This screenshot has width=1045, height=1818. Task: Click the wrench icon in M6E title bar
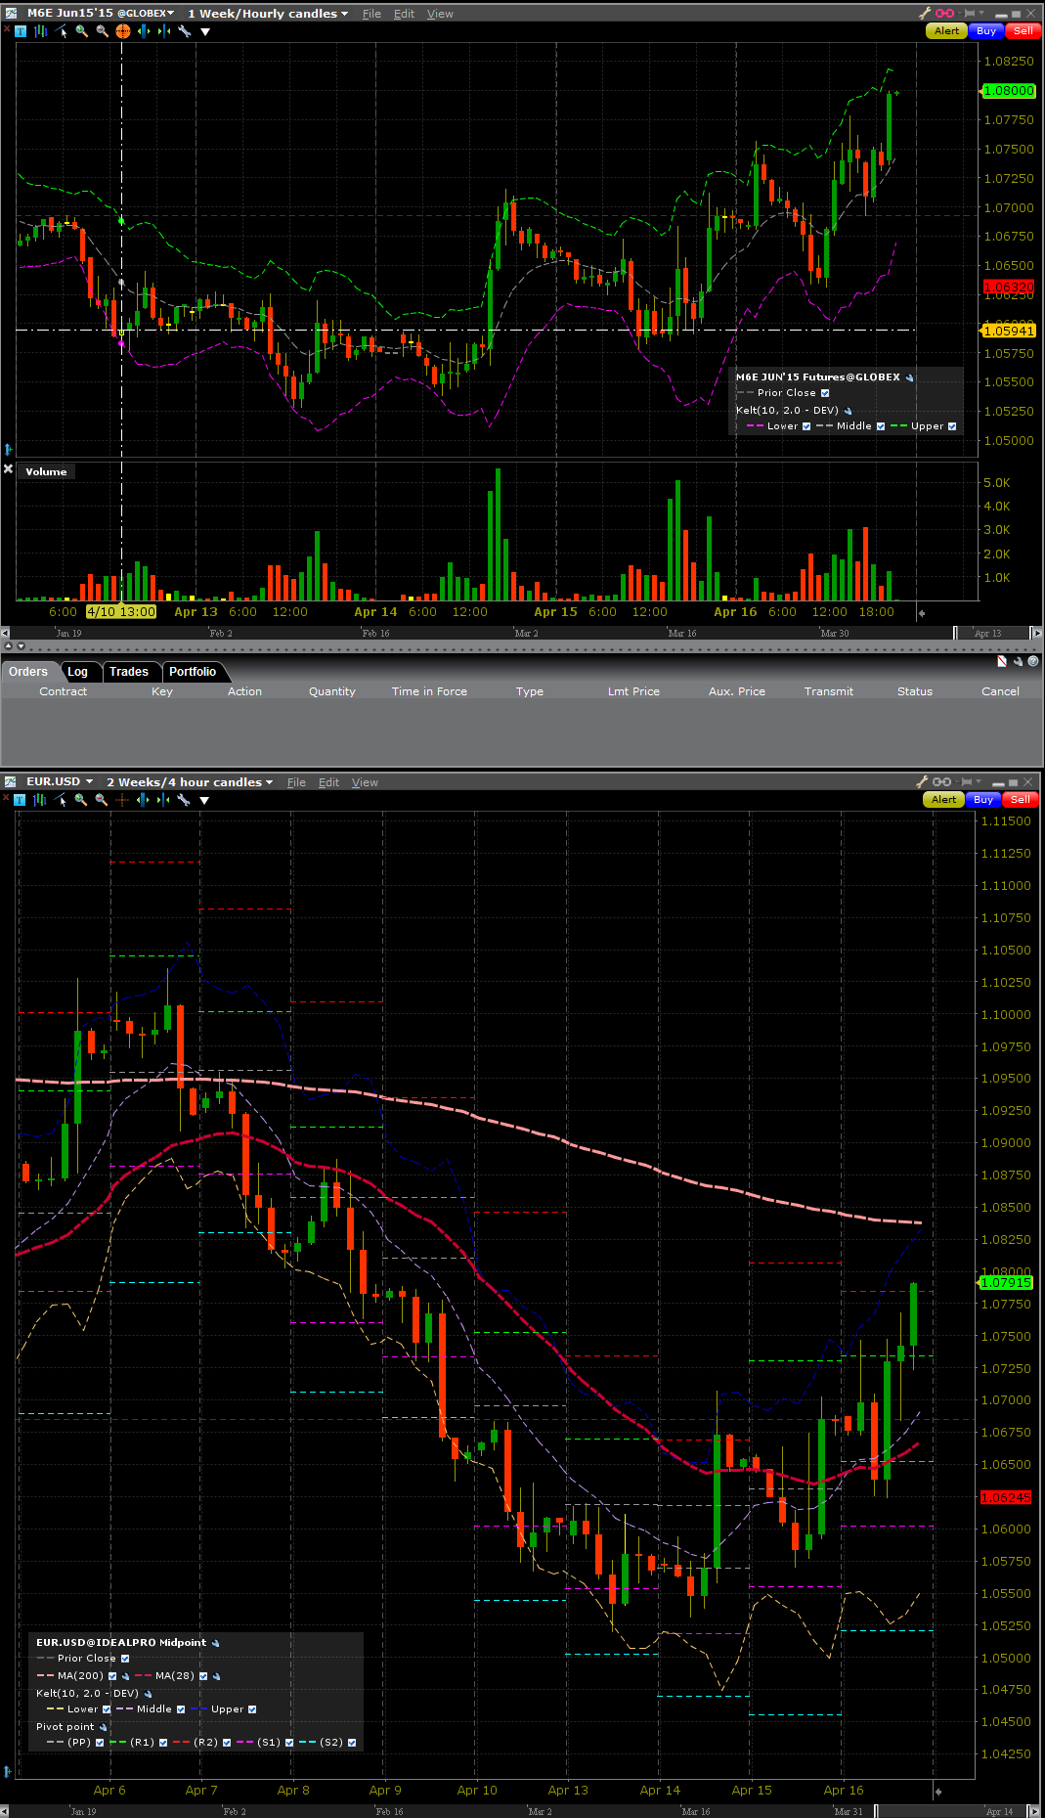(x=925, y=13)
